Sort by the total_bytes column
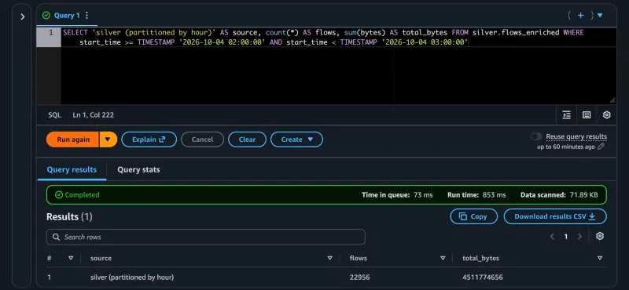 coord(600,258)
